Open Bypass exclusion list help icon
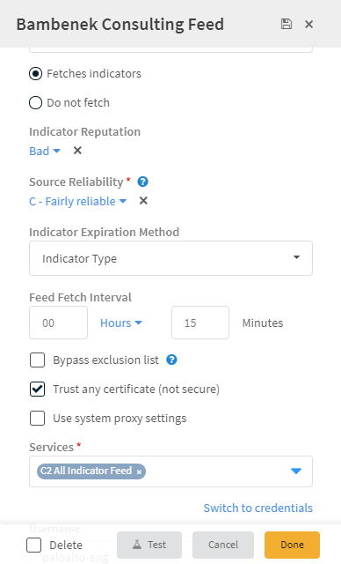Viewport: 341px width, 564px height. (171, 360)
